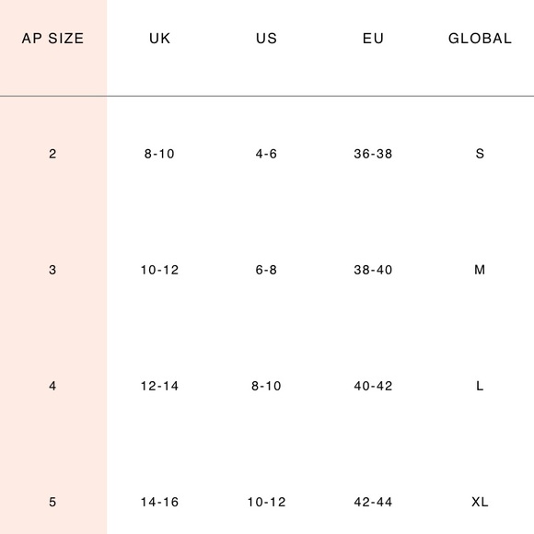Select AP size 2 cell

(x=52, y=154)
